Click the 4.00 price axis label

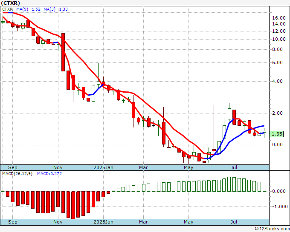(x=277, y=81)
